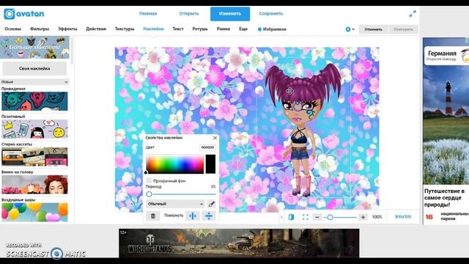Zoom in with the plus button
Screen dimensions: 469x264
(x=363, y=217)
